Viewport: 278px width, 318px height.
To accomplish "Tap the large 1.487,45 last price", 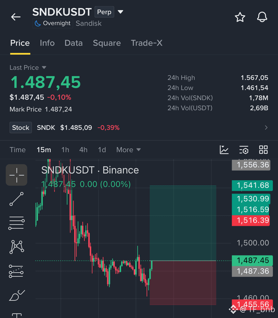I will click(x=45, y=82).
